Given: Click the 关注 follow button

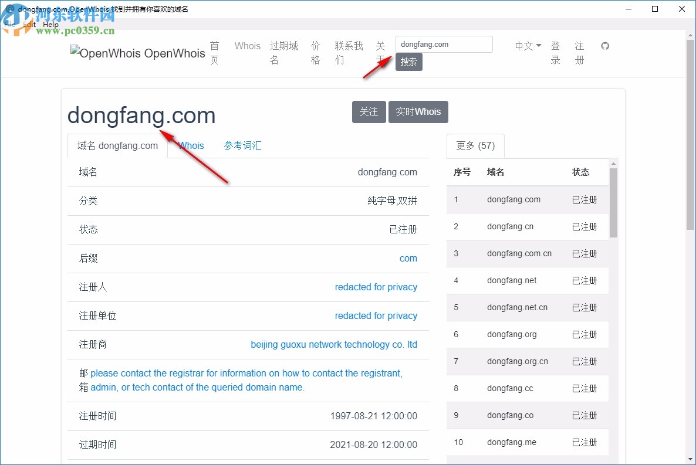Looking at the screenshot, I should [x=369, y=112].
